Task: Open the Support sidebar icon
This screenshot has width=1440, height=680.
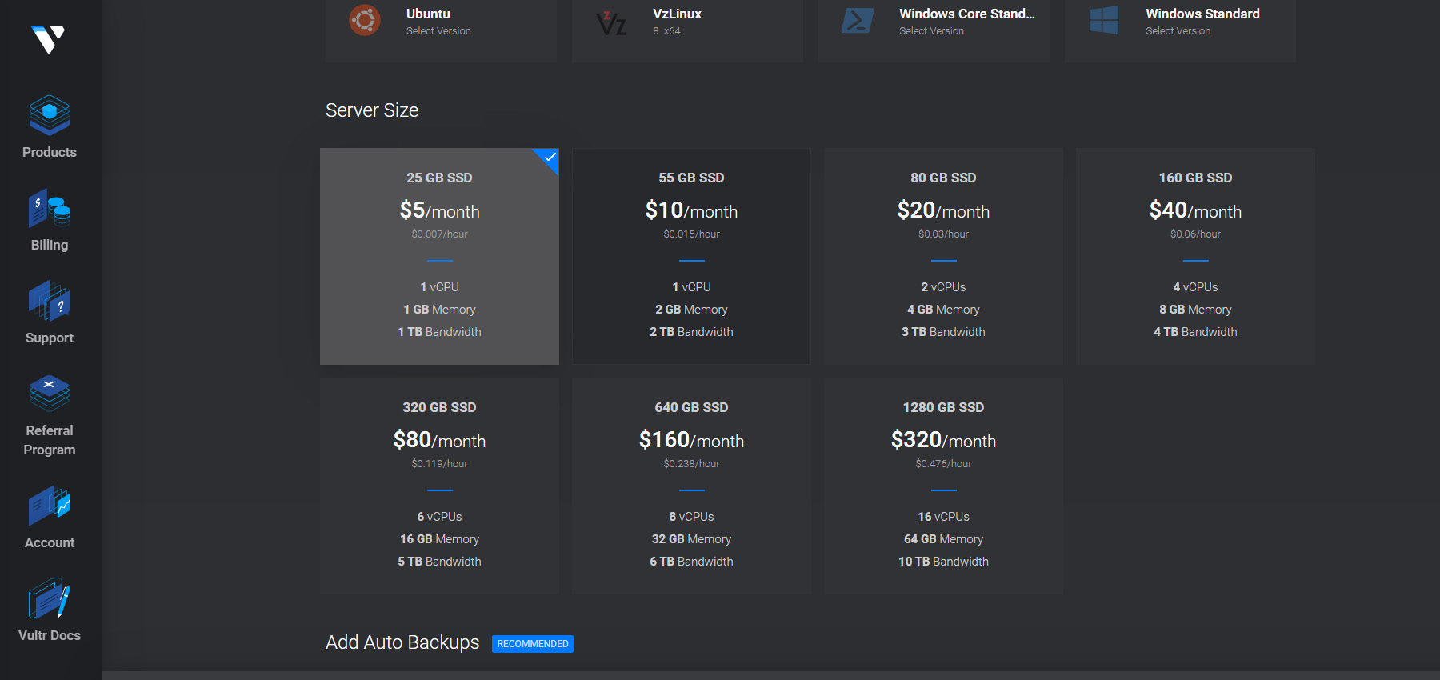Action: coord(50,302)
